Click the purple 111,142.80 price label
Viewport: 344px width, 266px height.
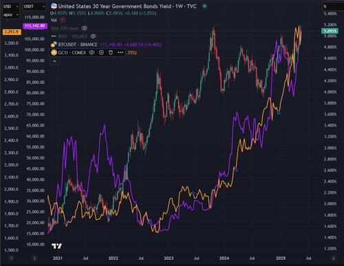point(35,25)
